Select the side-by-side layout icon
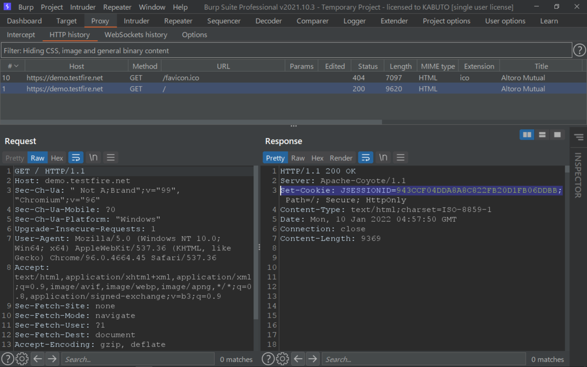The width and height of the screenshot is (587, 367). (527, 135)
